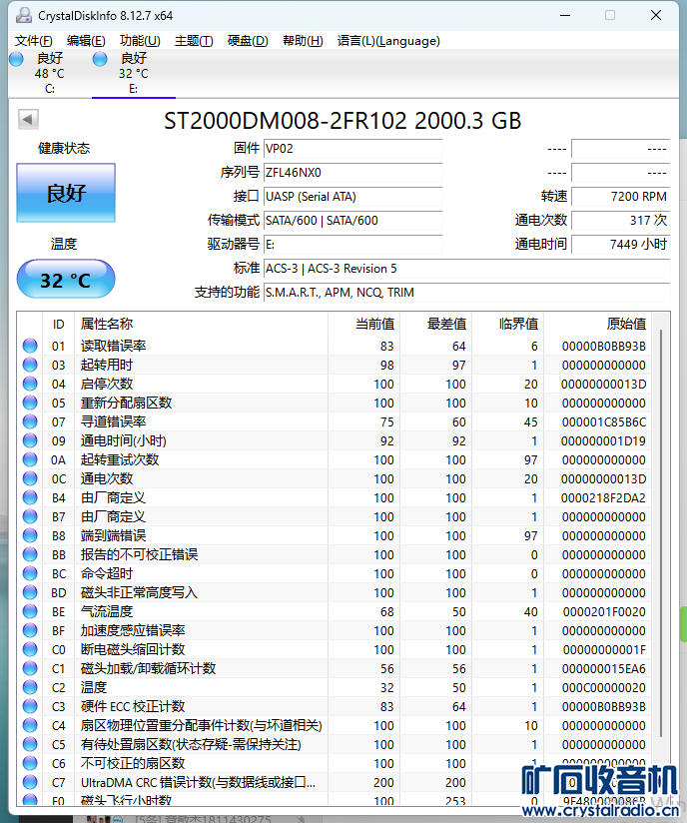This screenshot has height=823, width=687.
Task: Click the status orb for 03 起转用时
Action: [30, 365]
